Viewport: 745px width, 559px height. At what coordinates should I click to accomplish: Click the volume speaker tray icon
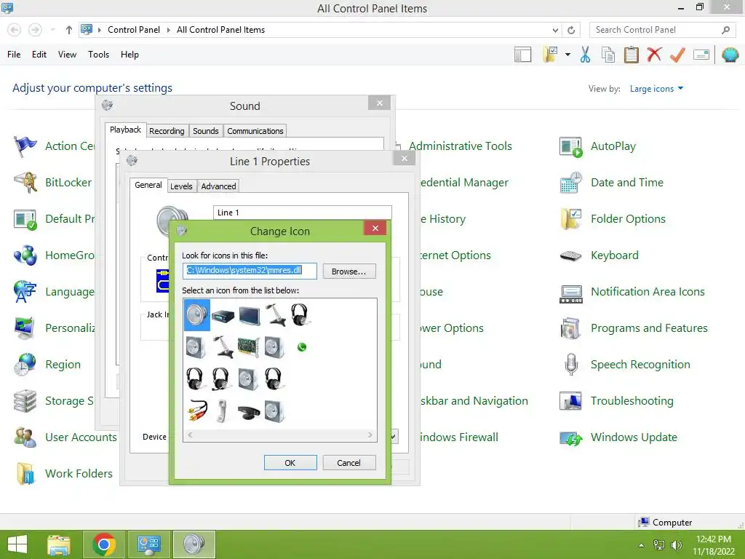coord(676,545)
